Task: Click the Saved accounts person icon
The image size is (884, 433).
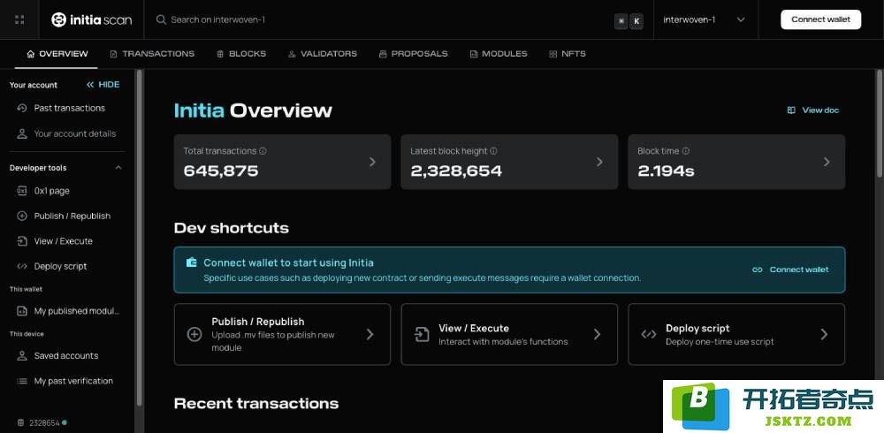Action: coord(22,356)
